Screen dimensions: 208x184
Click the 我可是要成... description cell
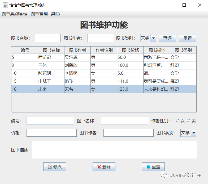point(157,81)
